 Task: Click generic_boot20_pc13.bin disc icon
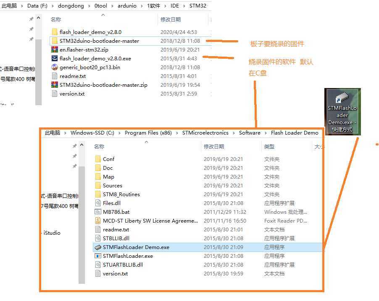(55, 67)
